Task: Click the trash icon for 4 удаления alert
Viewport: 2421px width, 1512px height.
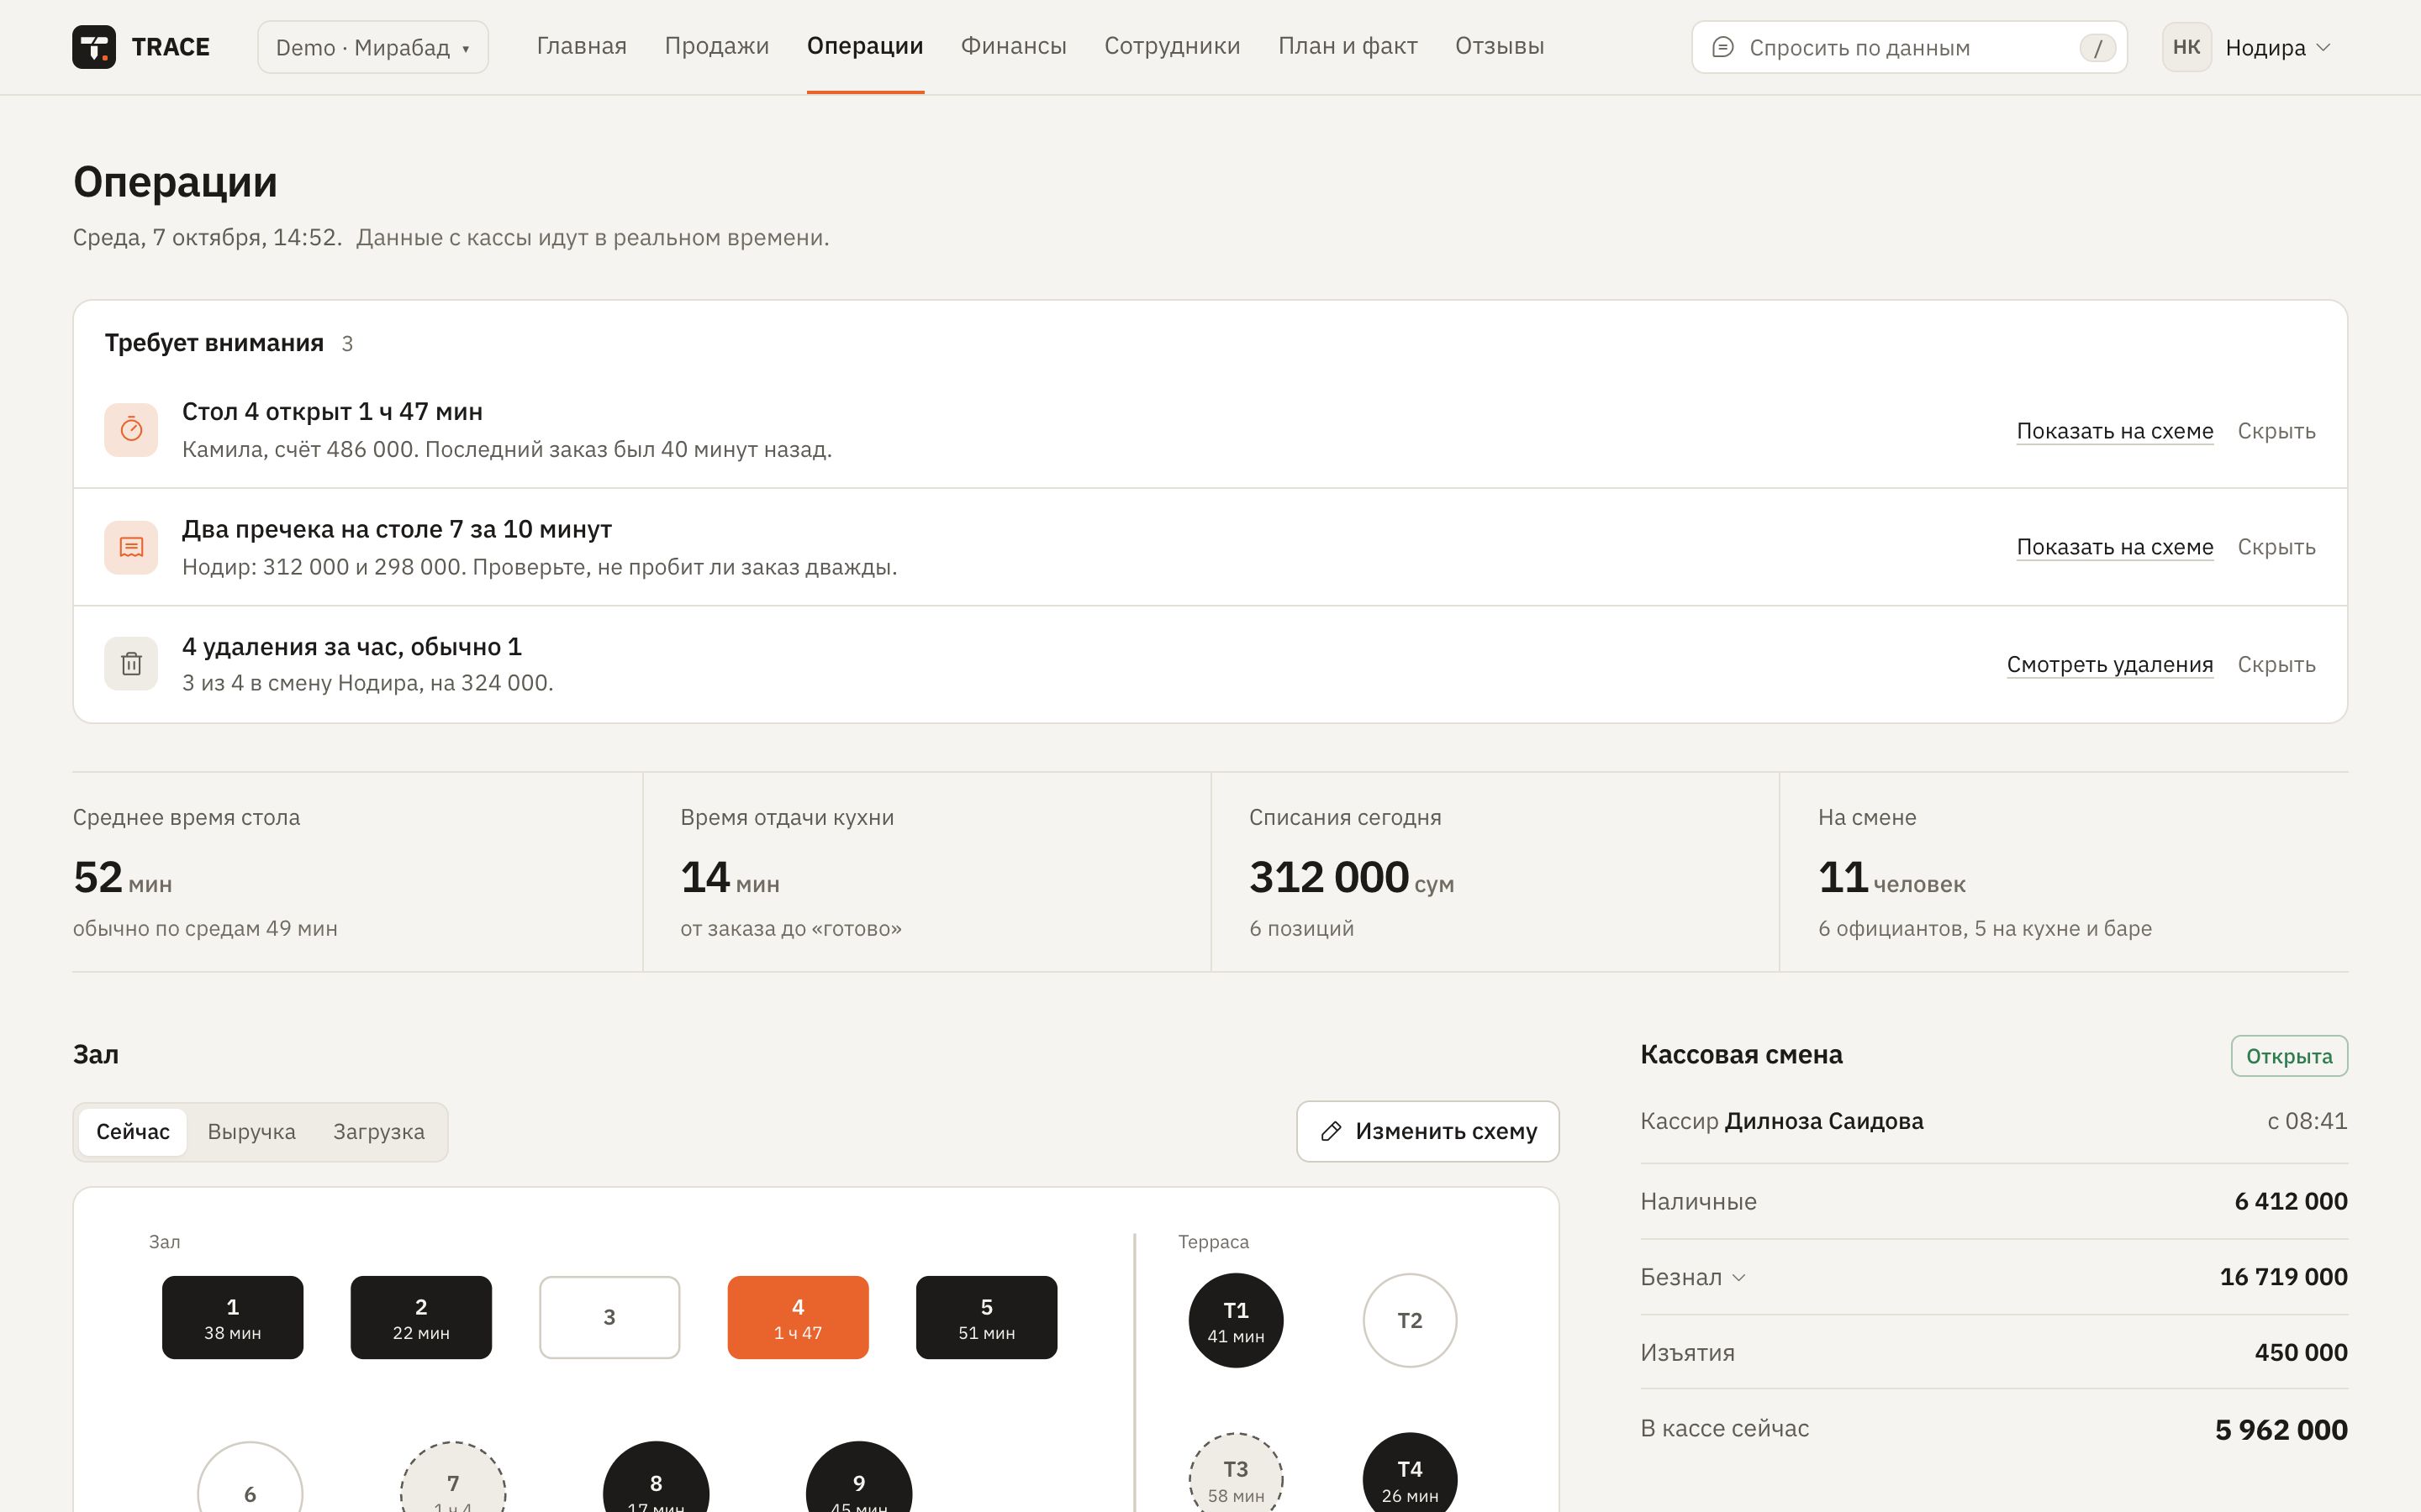Action: tap(131, 664)
